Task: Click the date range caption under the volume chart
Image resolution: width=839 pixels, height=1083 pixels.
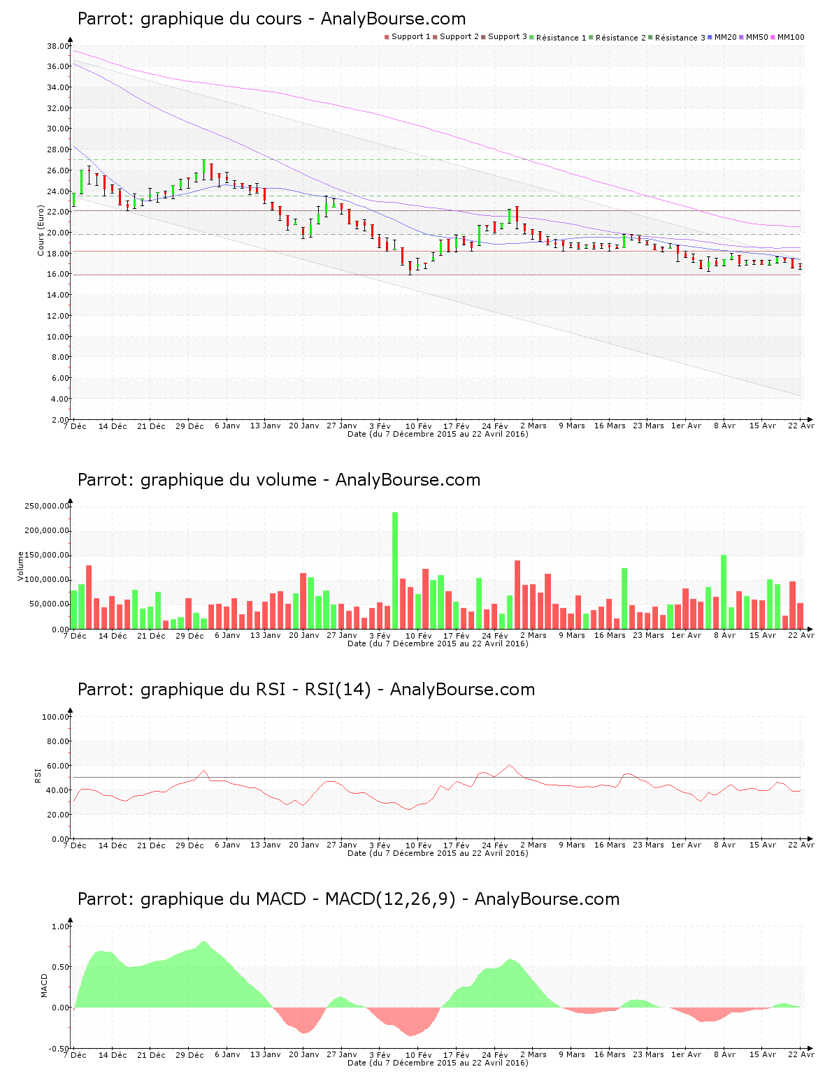Action: tap(438, 644)
